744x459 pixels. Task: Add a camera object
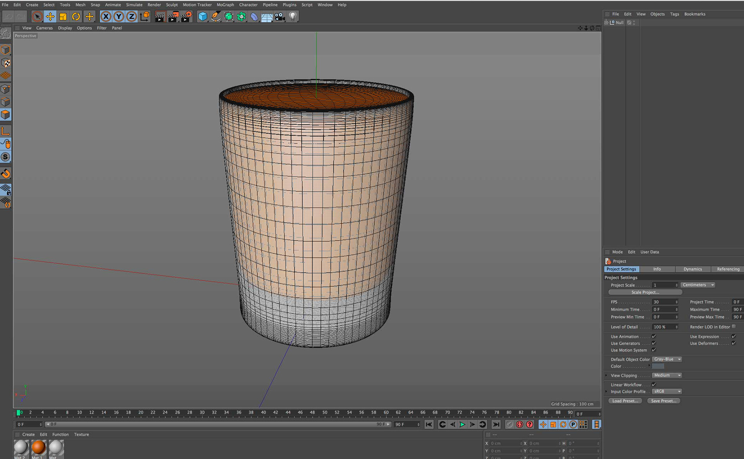pyautogui.click(x=280, y=16)
